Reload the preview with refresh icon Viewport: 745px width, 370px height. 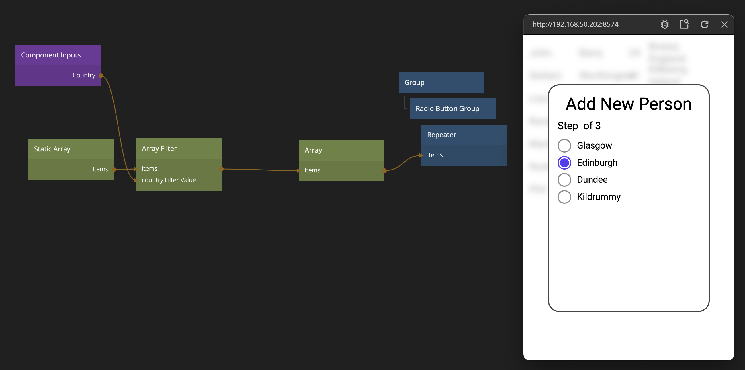[x=704, y=24]
